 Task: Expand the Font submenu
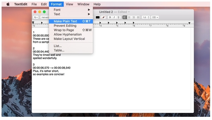(x=71, y=10)
